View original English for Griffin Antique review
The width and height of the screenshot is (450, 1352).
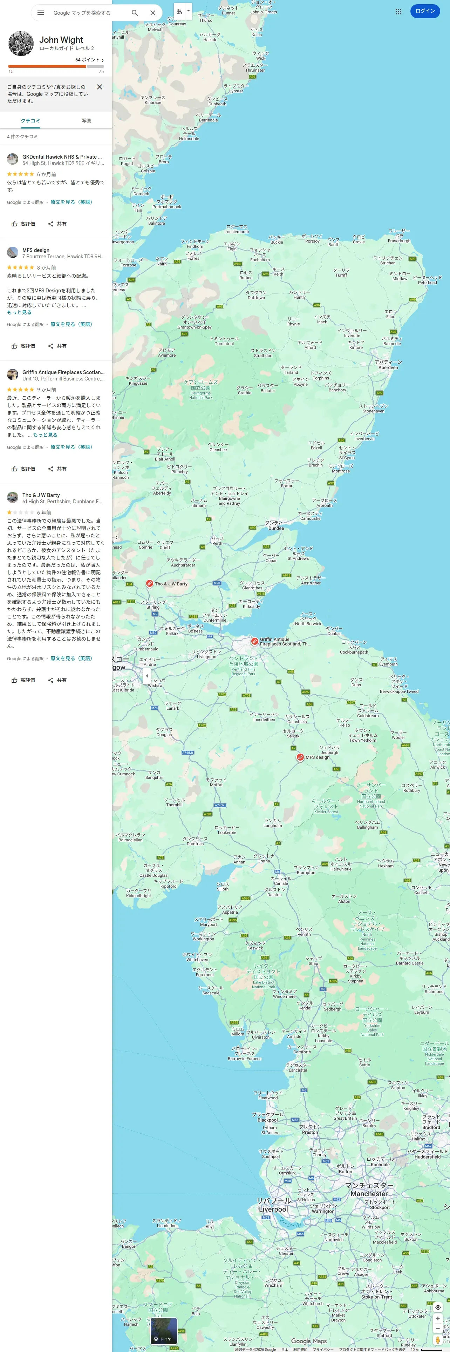point(71,448)
